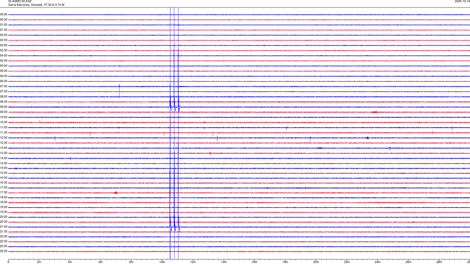Viewport: 470px width, 264px height.
Task: Select the 09:30 trace time label
Action: pyautogui.click(x=3, y=112)
